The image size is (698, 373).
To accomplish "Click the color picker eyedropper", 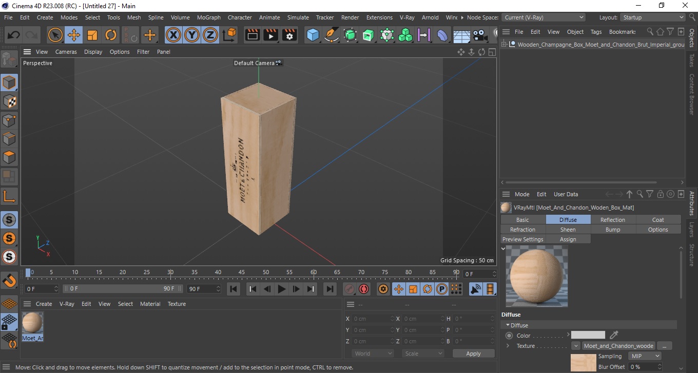I will 614,336.
